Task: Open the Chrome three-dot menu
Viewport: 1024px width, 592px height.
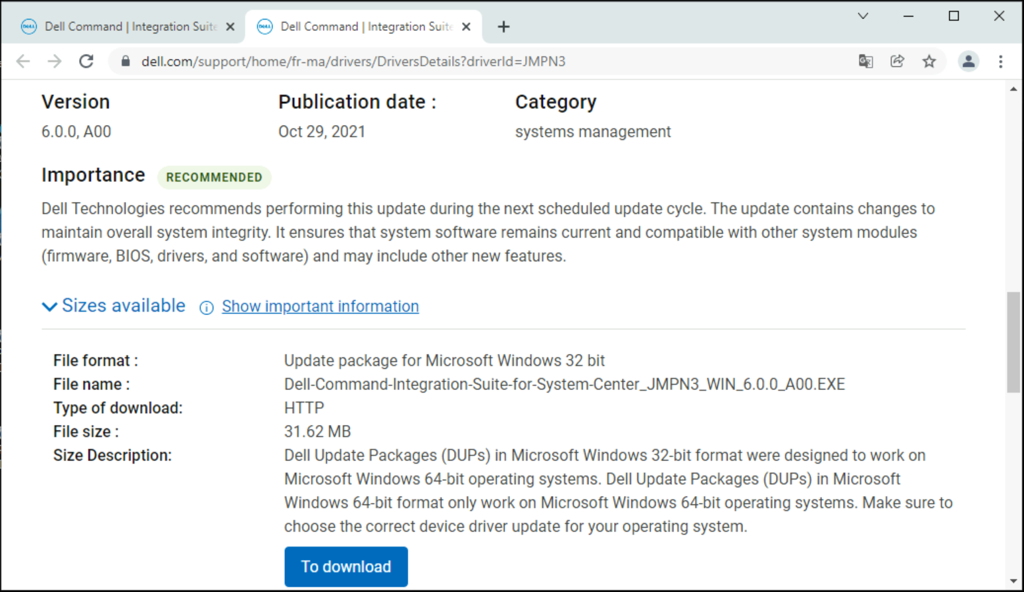Action: [x=1000, y=61]
